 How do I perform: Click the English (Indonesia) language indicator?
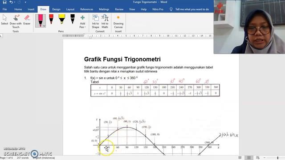pos(44,158)
